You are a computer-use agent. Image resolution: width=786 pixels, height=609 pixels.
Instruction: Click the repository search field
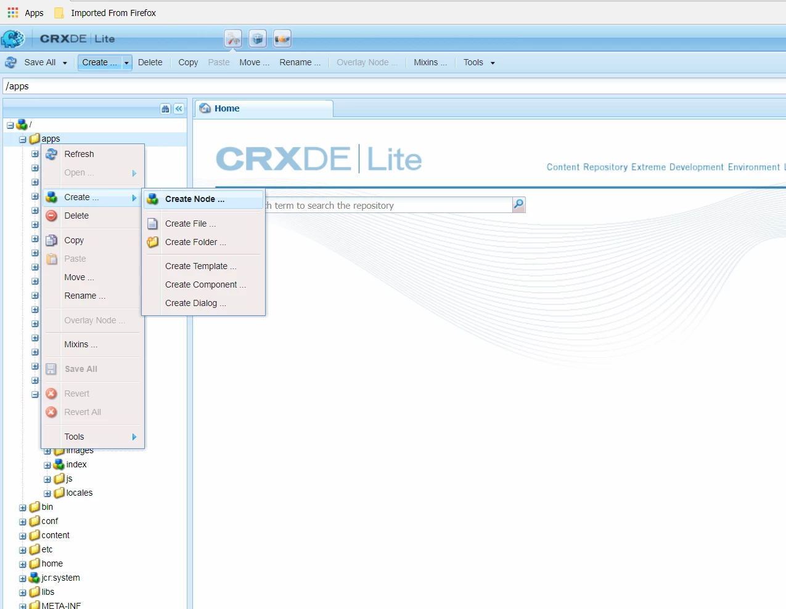[388, 205]
